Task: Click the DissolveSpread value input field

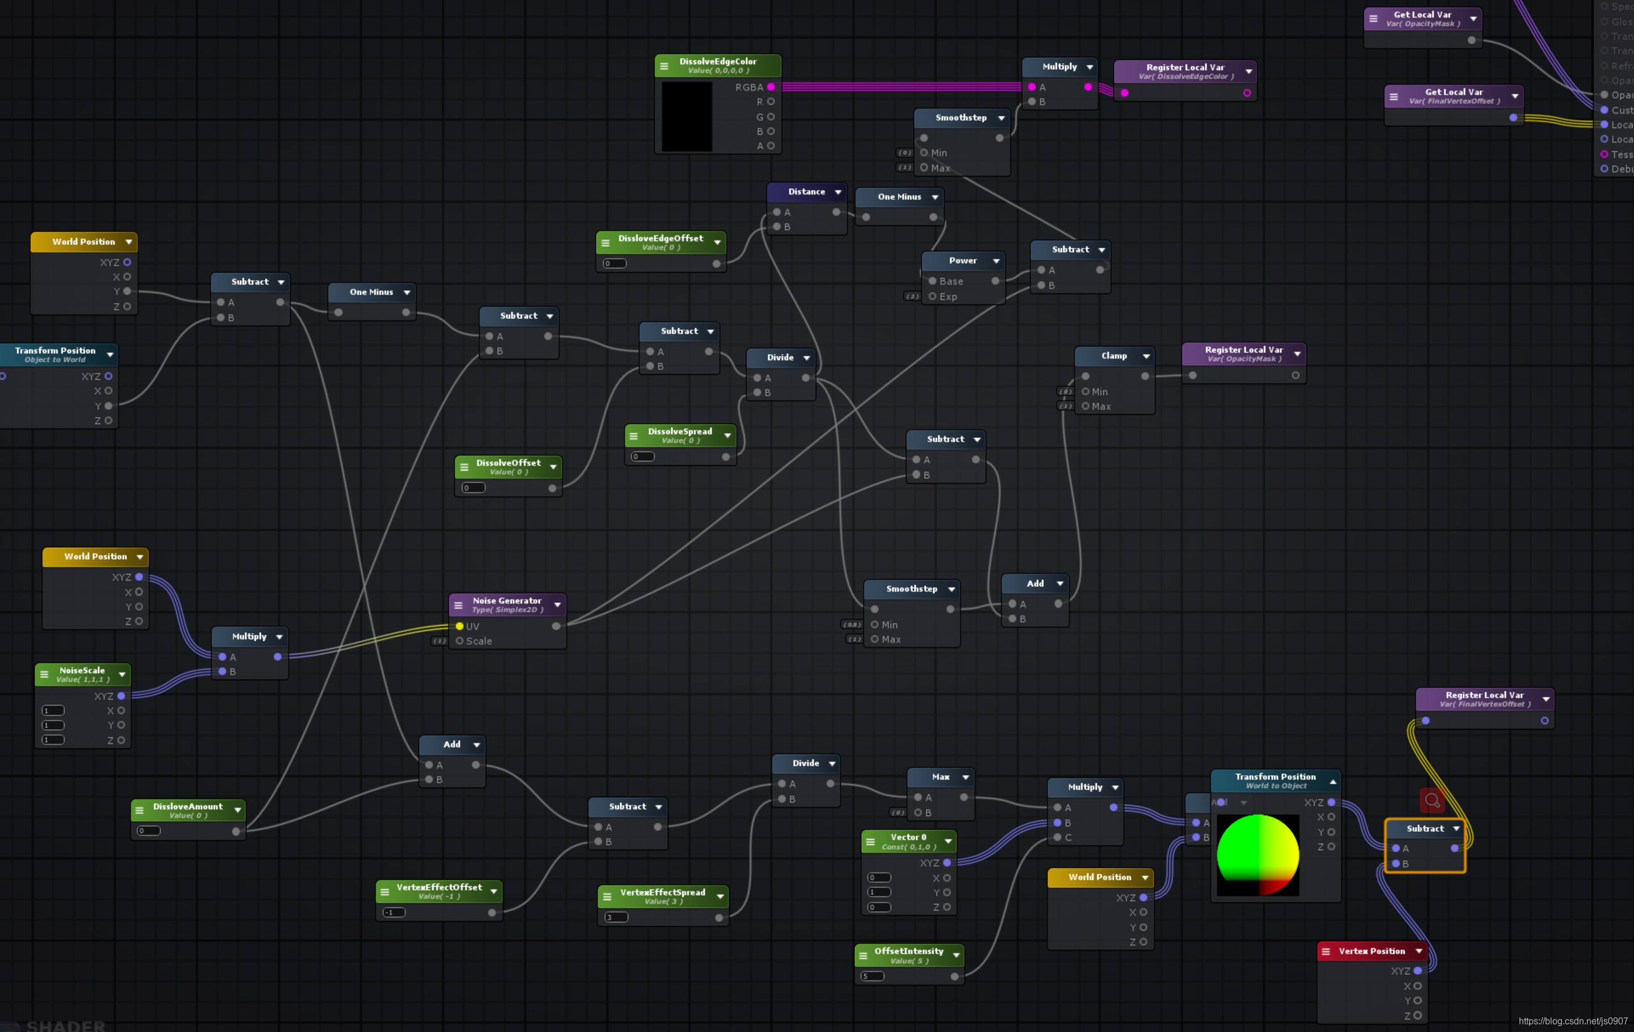Action: coord(642,456)
